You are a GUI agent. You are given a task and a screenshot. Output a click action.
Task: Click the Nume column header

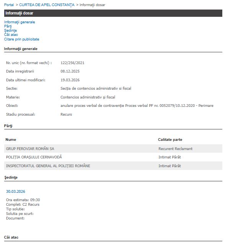coord(11,140)
